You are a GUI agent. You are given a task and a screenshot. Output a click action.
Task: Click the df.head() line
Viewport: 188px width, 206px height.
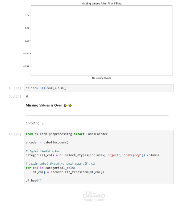(x=34, y=181)
